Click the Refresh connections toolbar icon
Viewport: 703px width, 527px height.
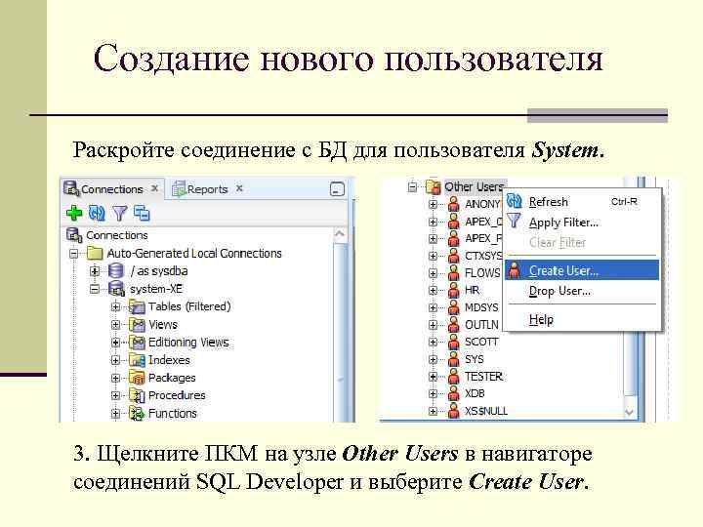[x=97, y=213]
